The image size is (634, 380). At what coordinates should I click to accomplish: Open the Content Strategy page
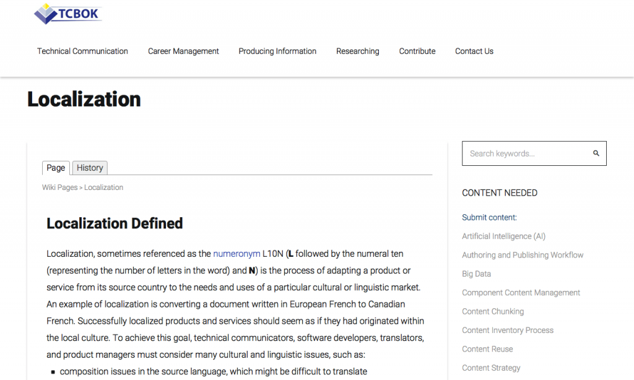point(491,368)
